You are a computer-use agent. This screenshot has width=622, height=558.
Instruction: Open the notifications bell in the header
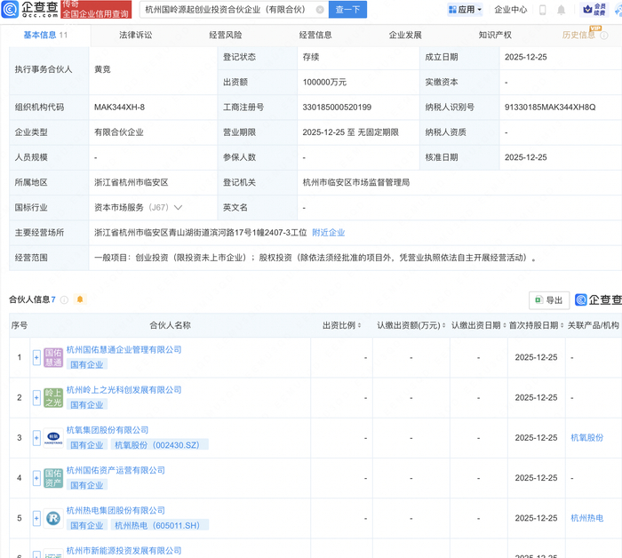tap(561, 10)
